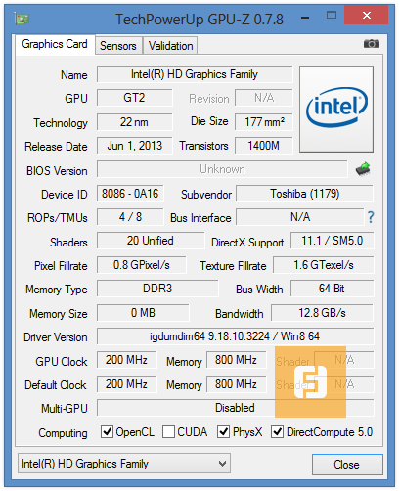Click the Texture Fillrate value 1.6 GTexel/s
The width and height of the screenshot is (400, 491).
click(x=324, y=265)
